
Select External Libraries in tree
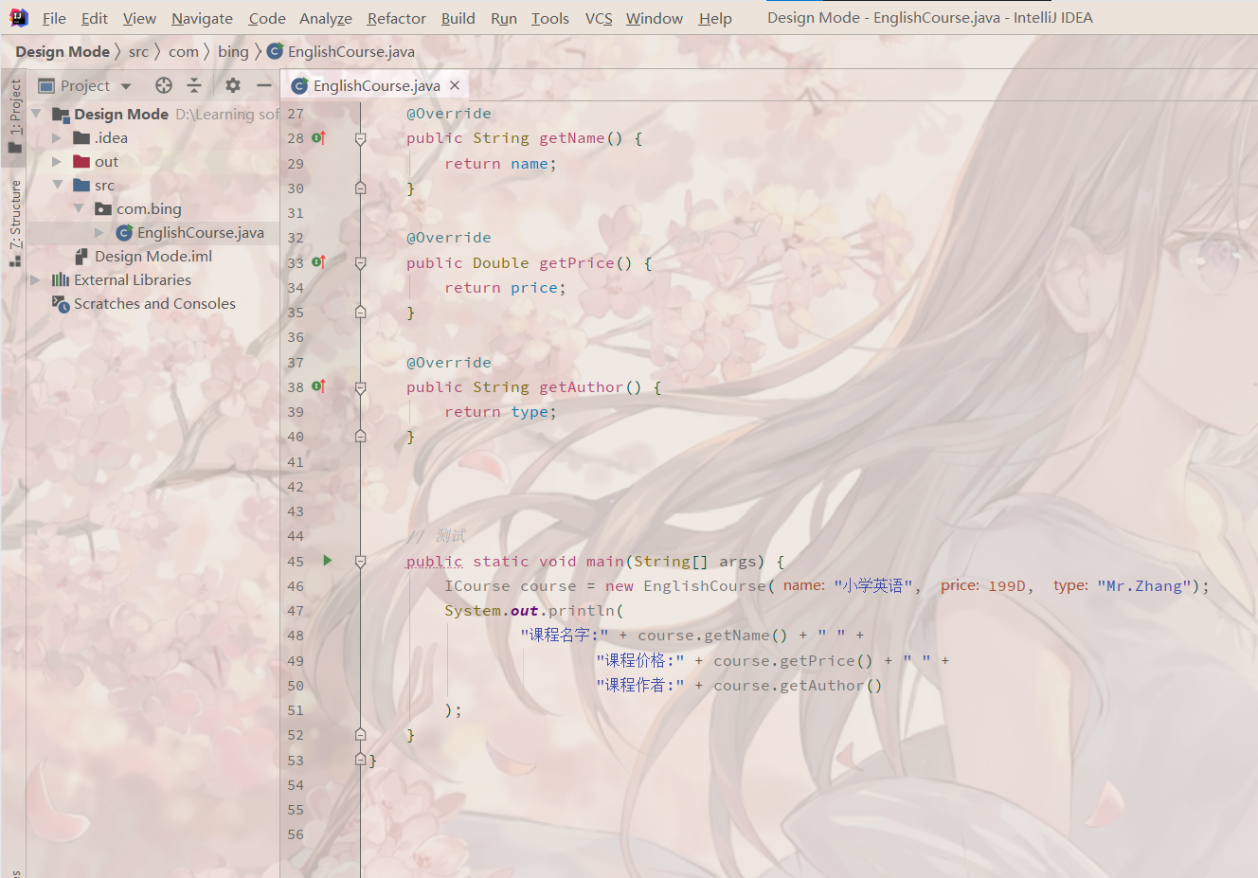[x=133, y=279]
